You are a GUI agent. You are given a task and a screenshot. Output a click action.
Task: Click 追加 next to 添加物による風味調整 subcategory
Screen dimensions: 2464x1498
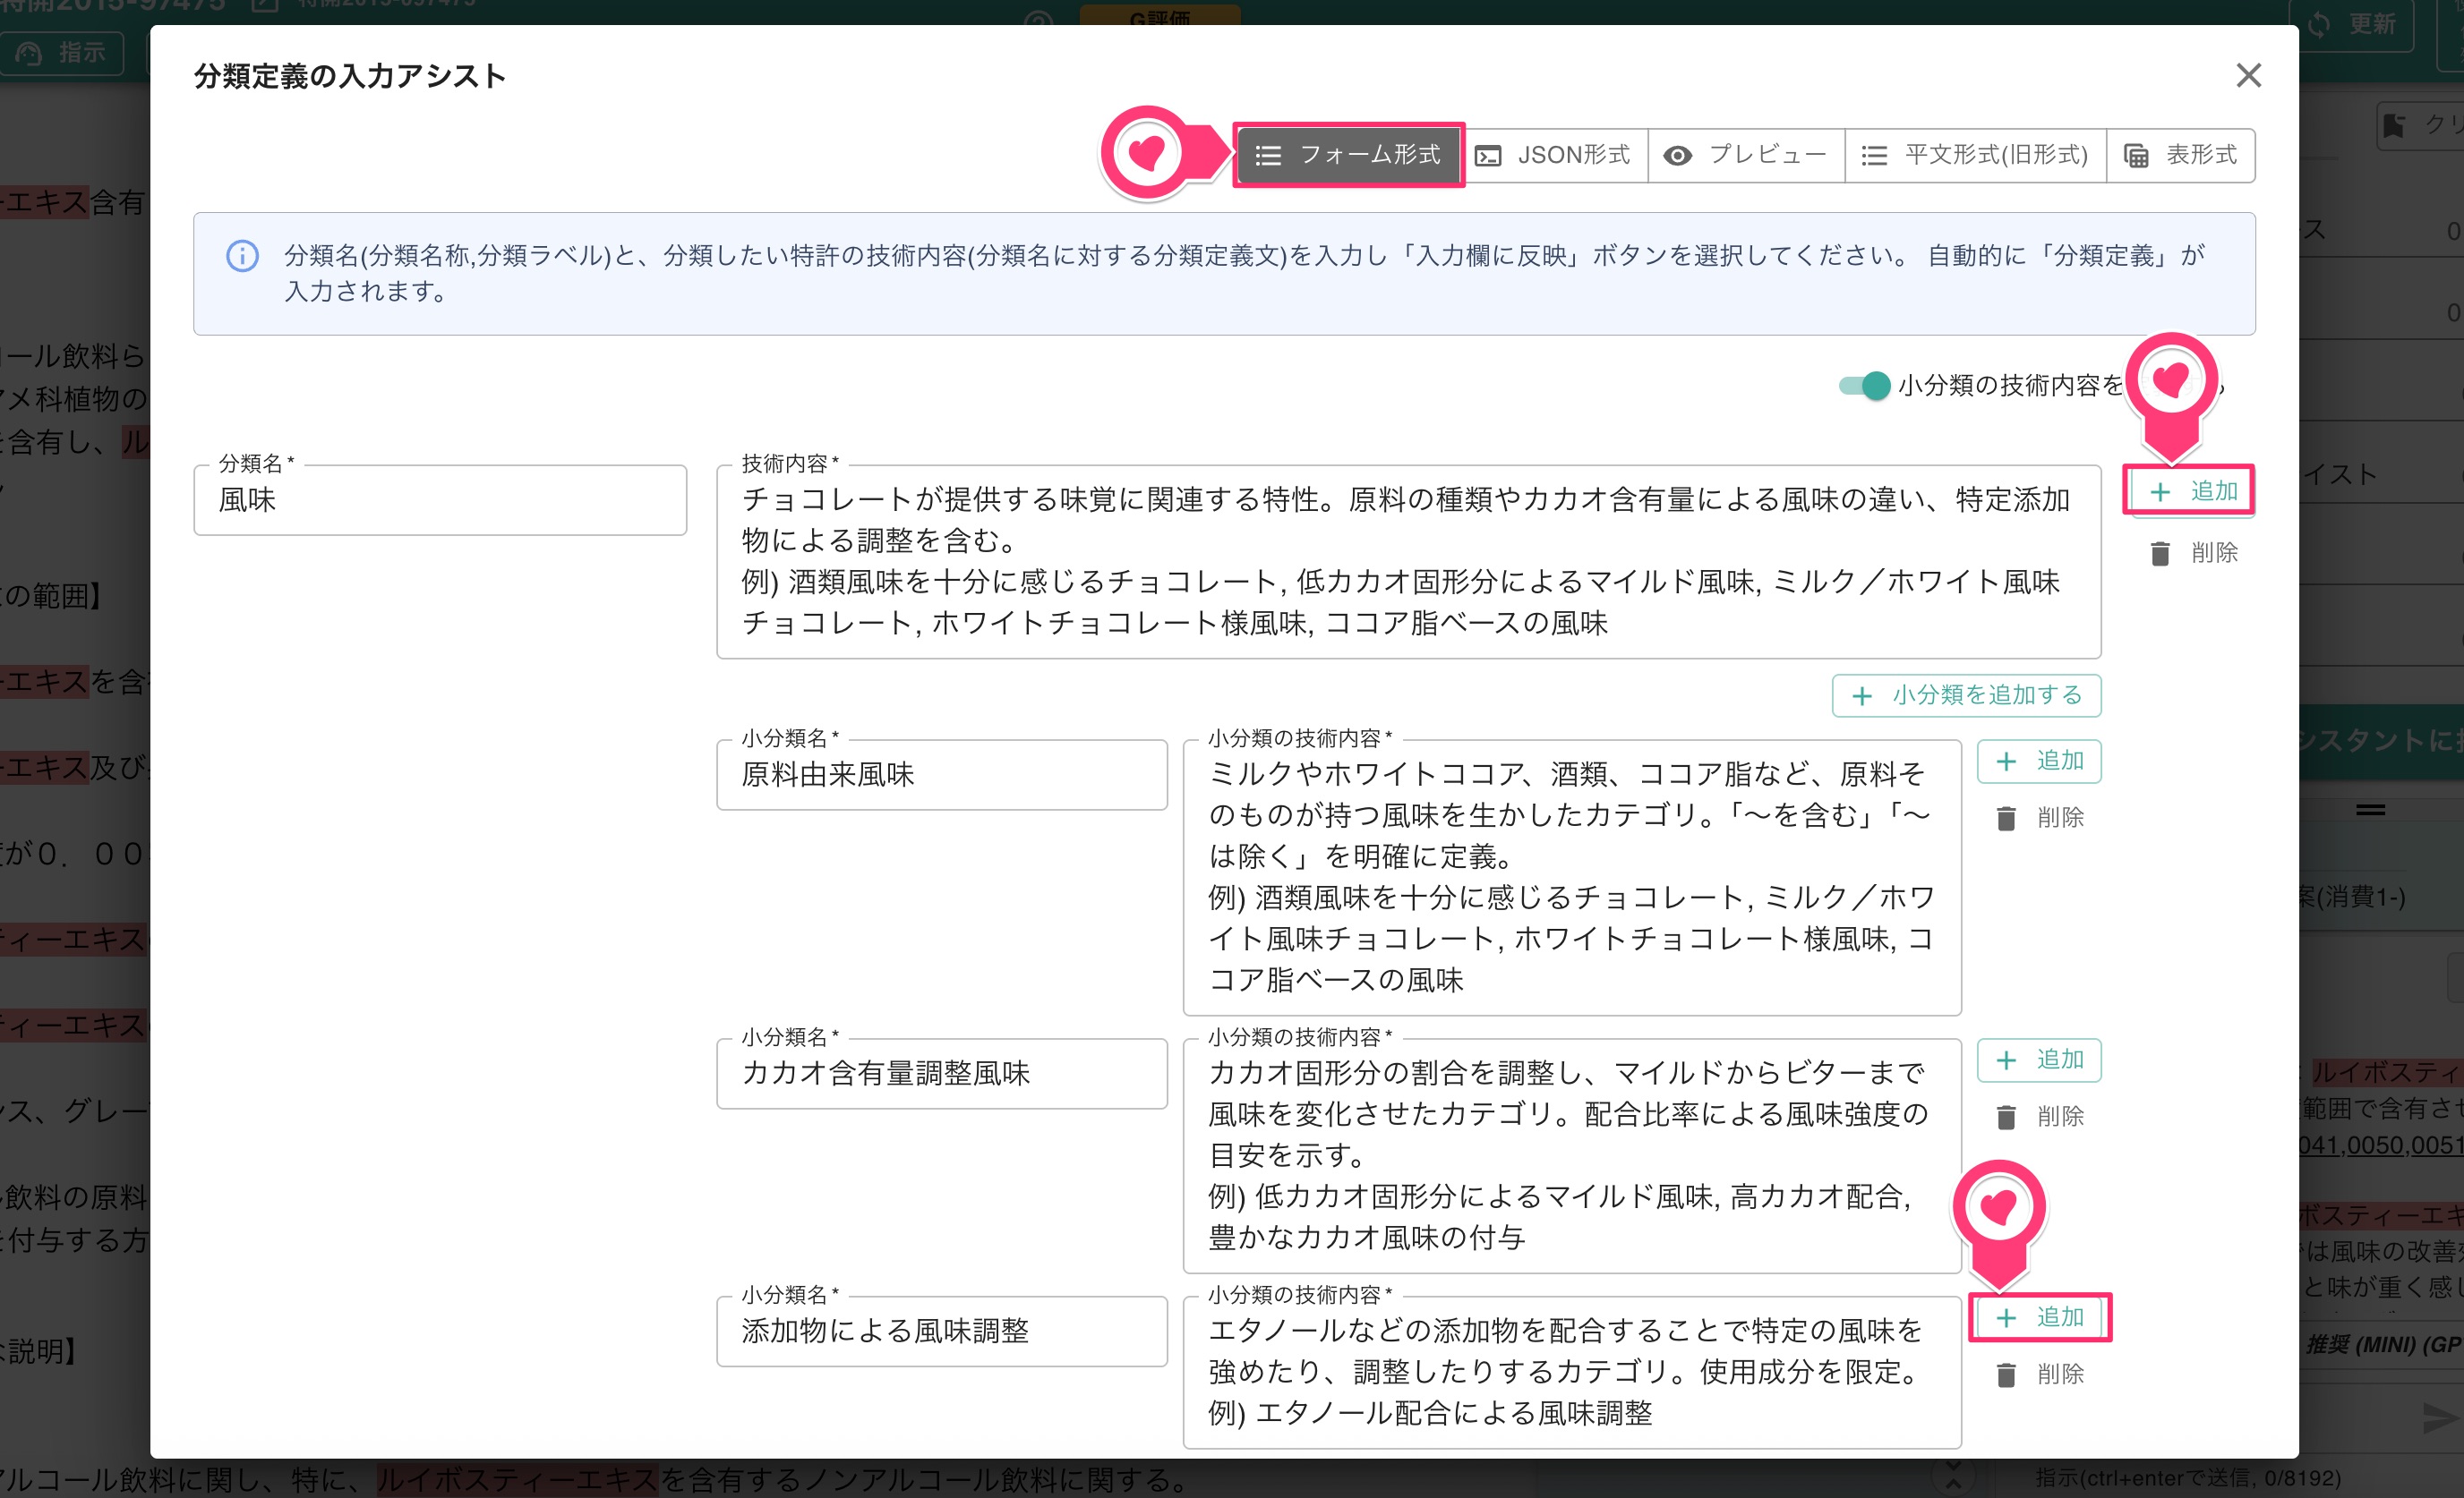[2040, 1317]
